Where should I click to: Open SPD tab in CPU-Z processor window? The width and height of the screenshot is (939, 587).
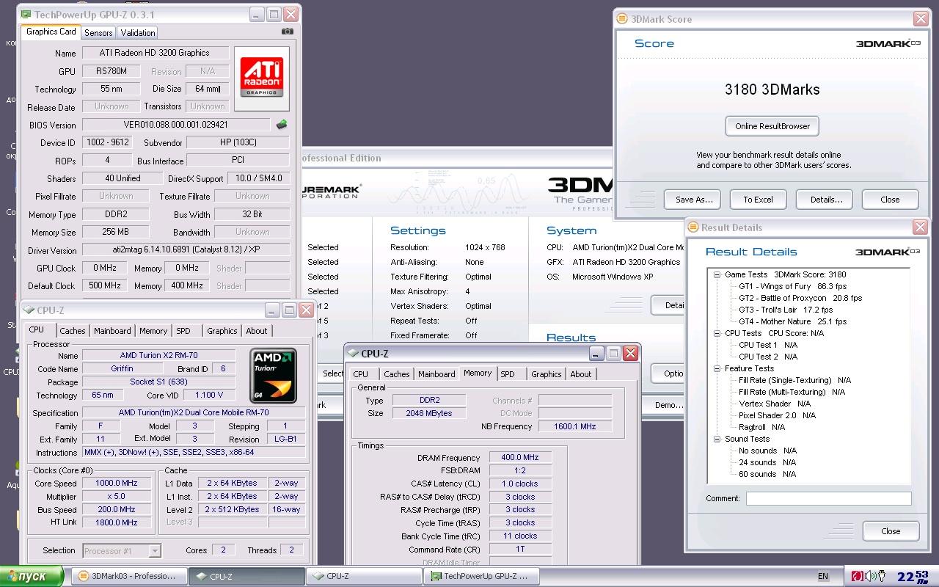183,331
